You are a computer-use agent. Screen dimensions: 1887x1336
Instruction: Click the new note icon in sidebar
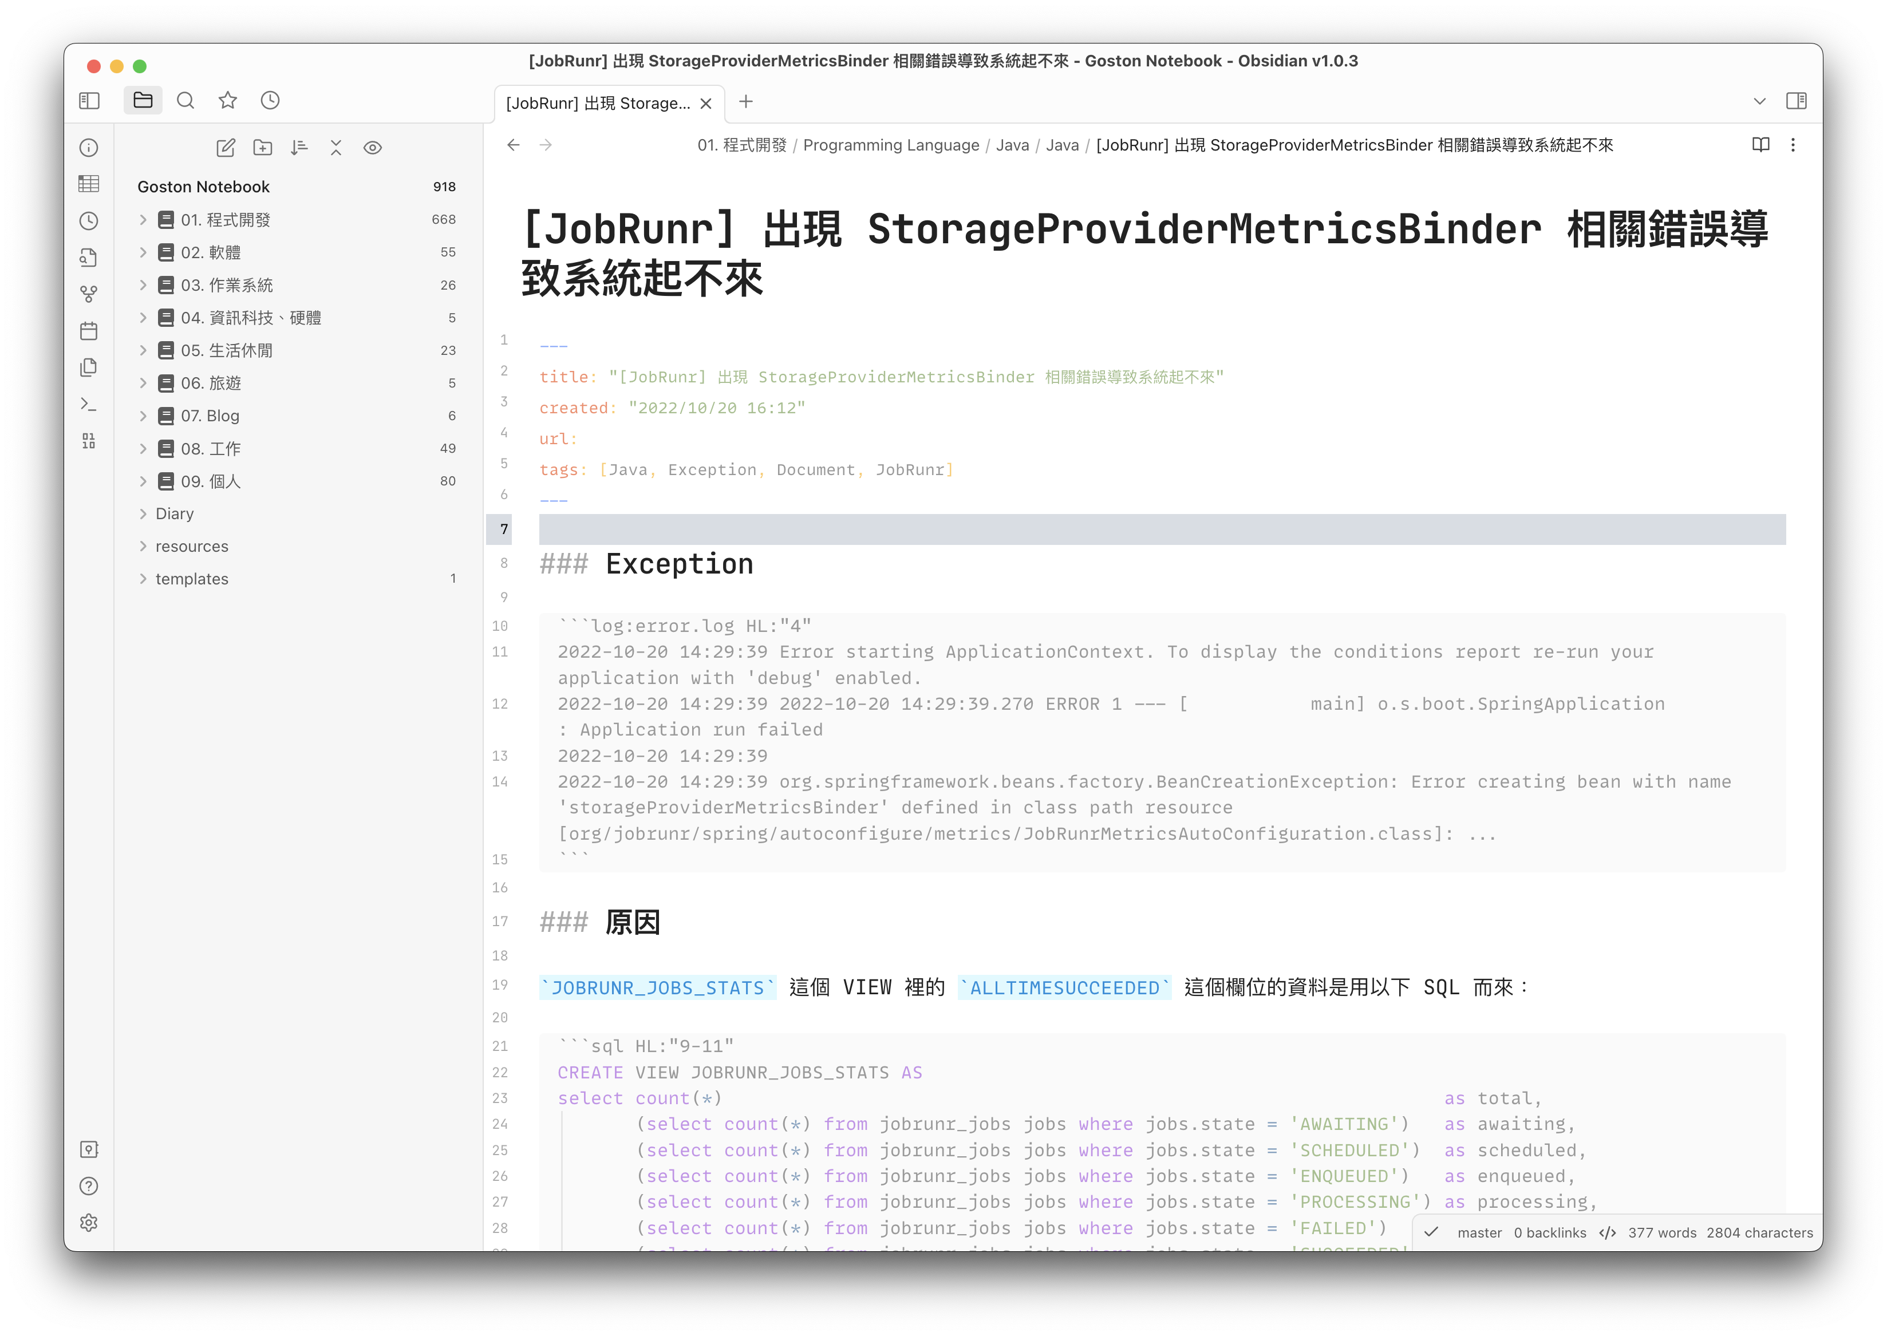(224, 148)
